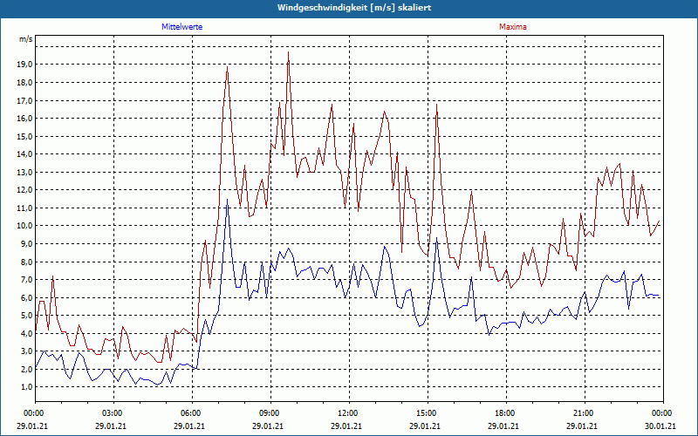Click the chart title Windgeschwindigkeit [m/s] skaliert
The image size is (698, 436).
tap(354, 8)
